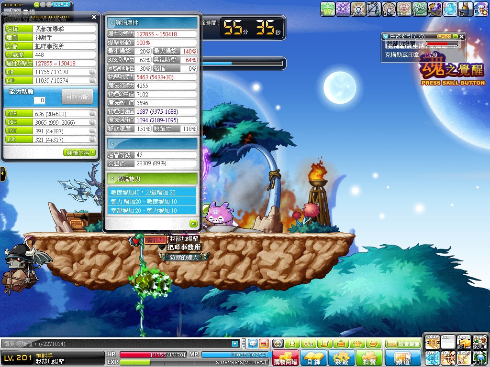Open the inventory bag shortcut icon
This screenshot has height=367, width=490.
click(x=341, y=344)
